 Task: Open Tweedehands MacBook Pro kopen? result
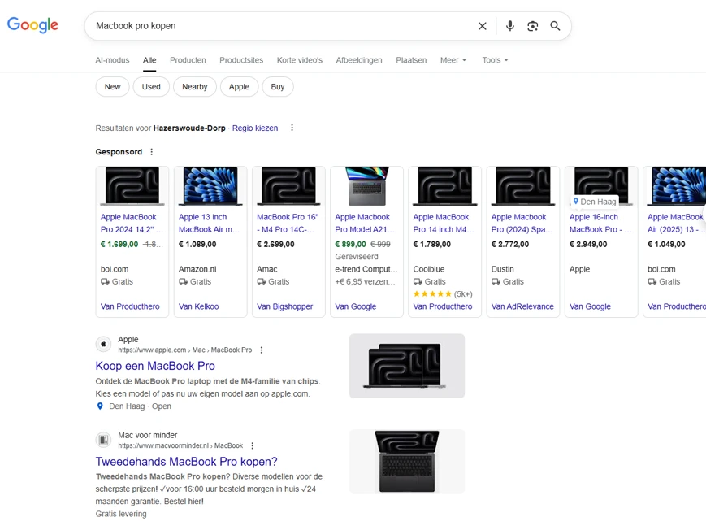186,462
